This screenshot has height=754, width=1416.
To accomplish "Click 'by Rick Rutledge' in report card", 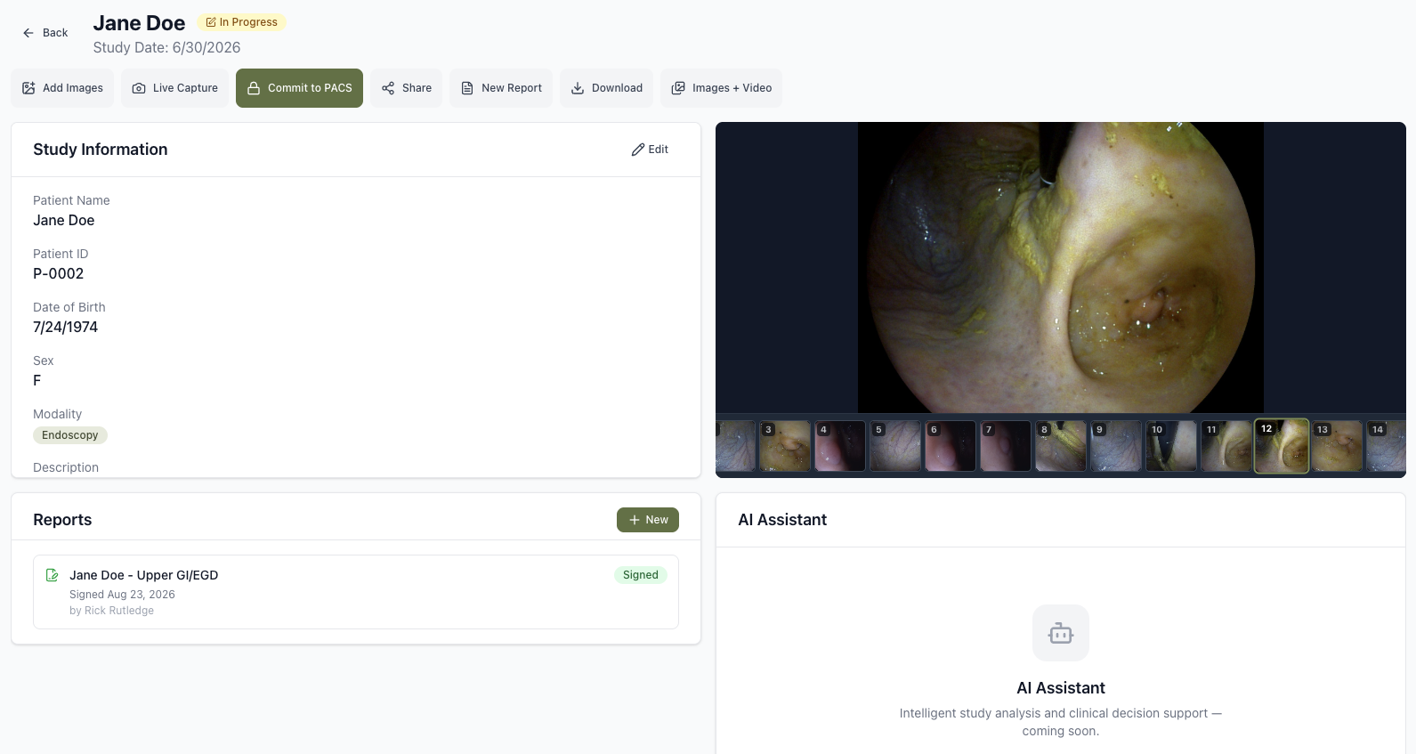I will (112, 611).
